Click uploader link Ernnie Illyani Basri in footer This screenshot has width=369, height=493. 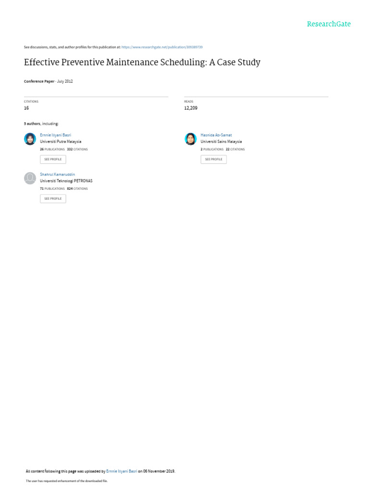(122, 471)
